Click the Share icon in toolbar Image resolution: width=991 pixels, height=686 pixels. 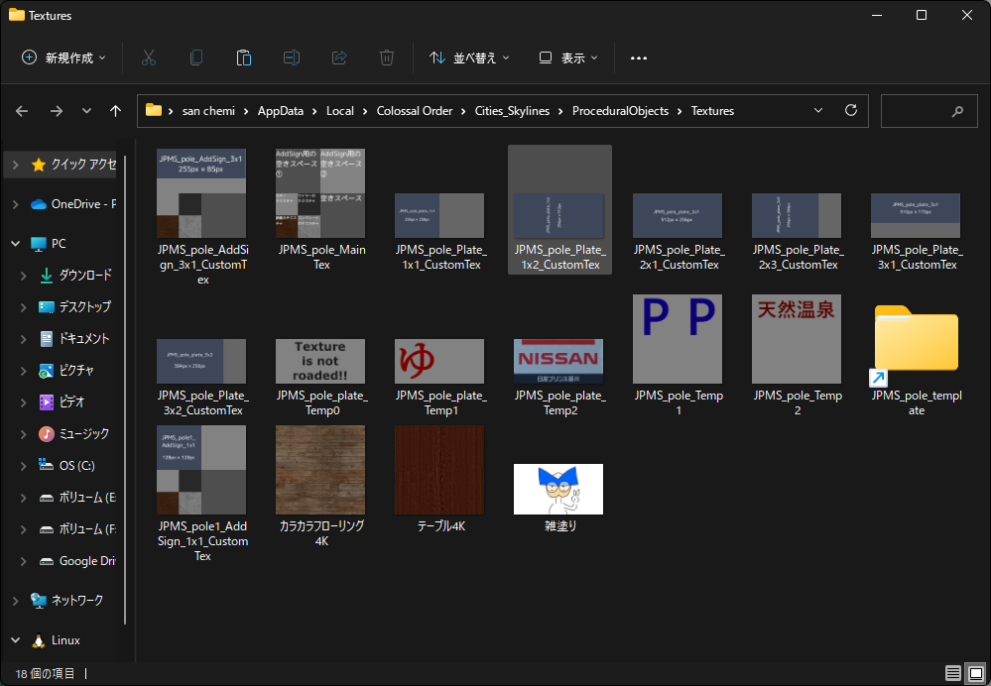(339, 57)
